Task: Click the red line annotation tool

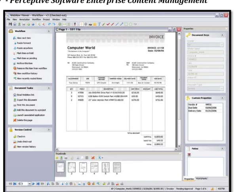Action: [x=113, y=24]
